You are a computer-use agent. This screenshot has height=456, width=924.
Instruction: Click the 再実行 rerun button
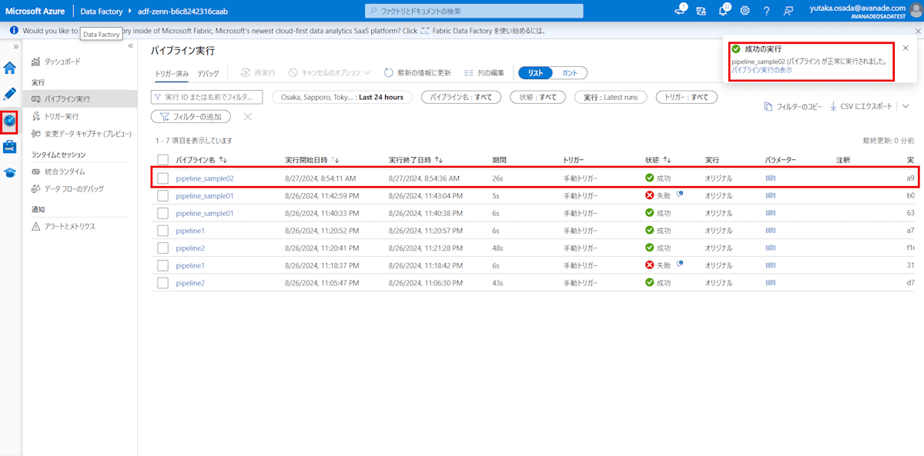pyautogui.click(x=258, y=72)
